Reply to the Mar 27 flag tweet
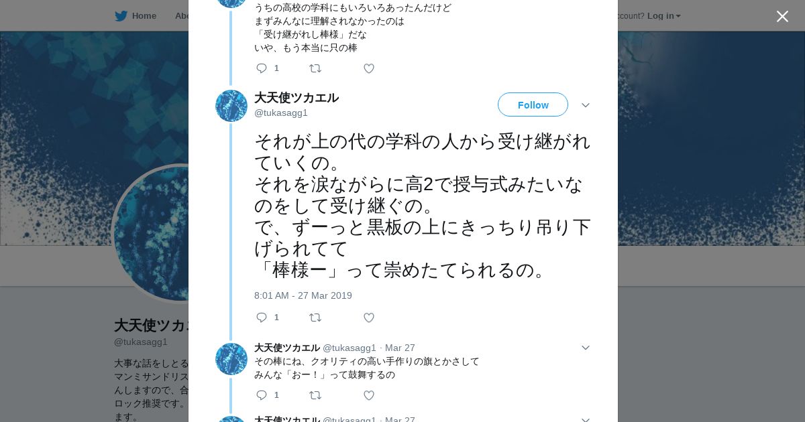This screenshot has height=422, width=805. 262,395
